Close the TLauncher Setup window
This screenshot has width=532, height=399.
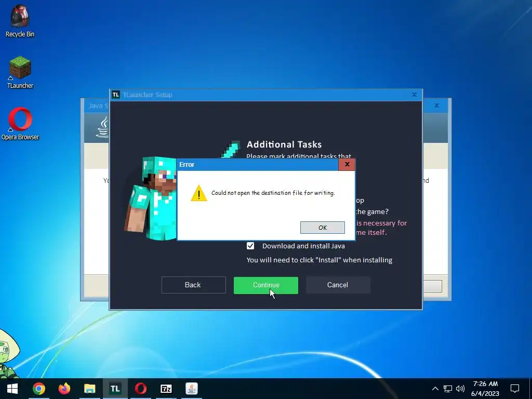[414, 95]
